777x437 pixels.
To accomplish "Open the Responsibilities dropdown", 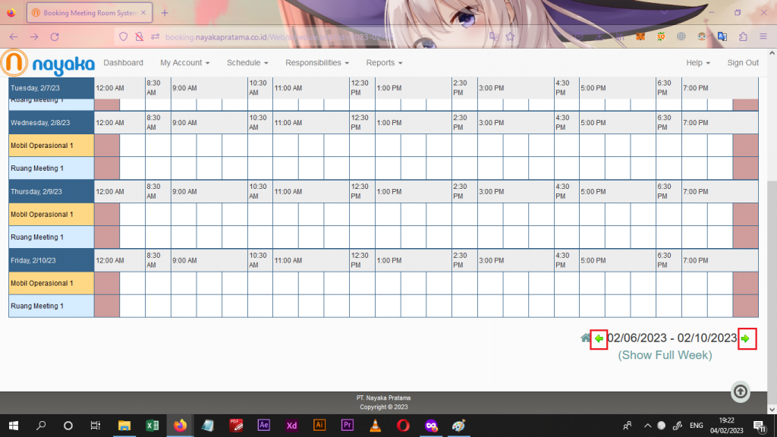I will click(x=317, y=63).
